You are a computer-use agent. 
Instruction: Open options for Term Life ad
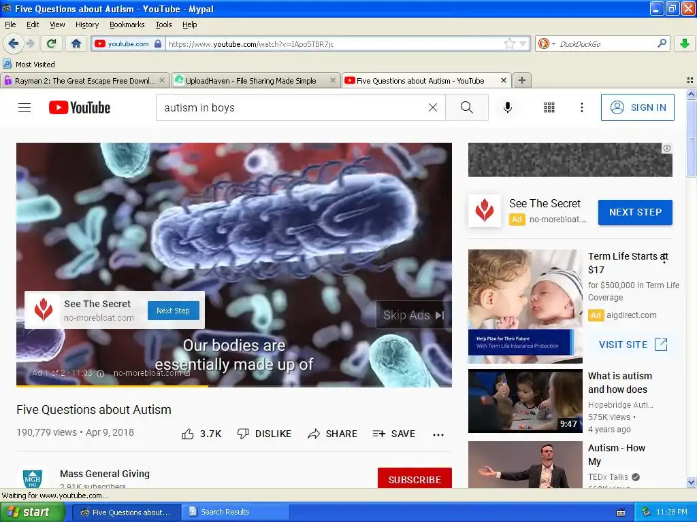click(664, 258)
